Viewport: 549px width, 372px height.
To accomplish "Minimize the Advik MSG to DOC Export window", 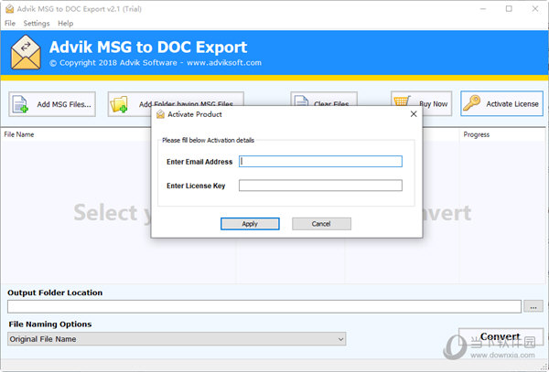I will (x=483, y=9).
